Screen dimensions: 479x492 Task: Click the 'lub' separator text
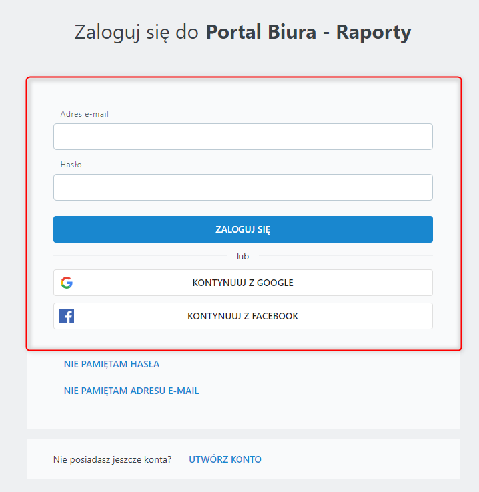[x=242, y=256]
